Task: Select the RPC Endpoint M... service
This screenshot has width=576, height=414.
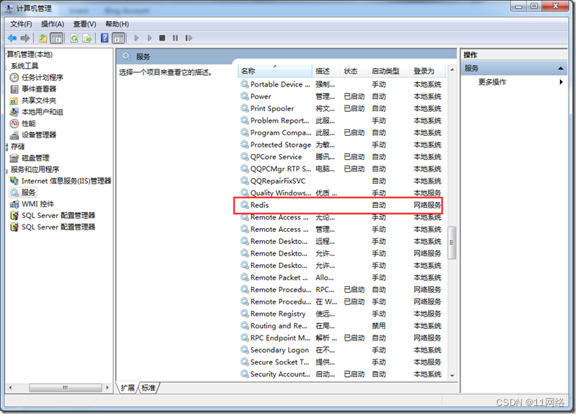Action: (342, 338)
